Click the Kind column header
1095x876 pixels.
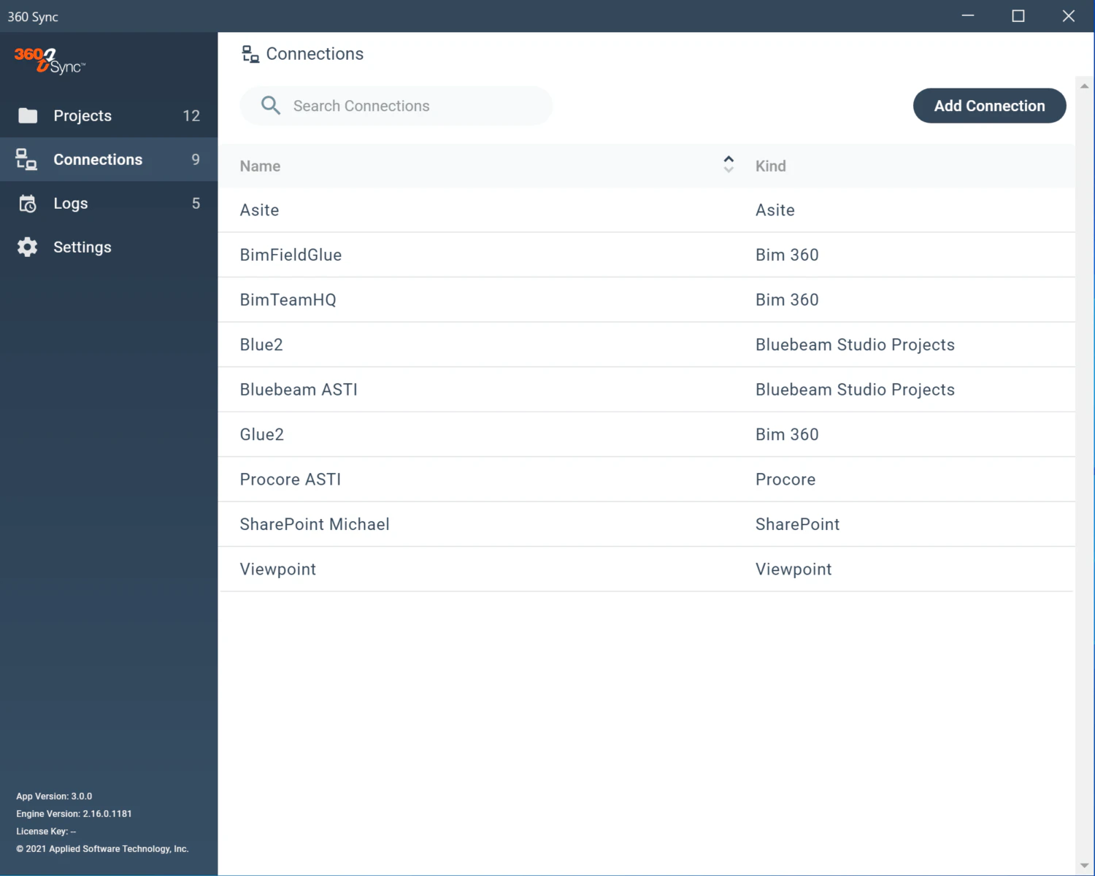coord(771,166)
